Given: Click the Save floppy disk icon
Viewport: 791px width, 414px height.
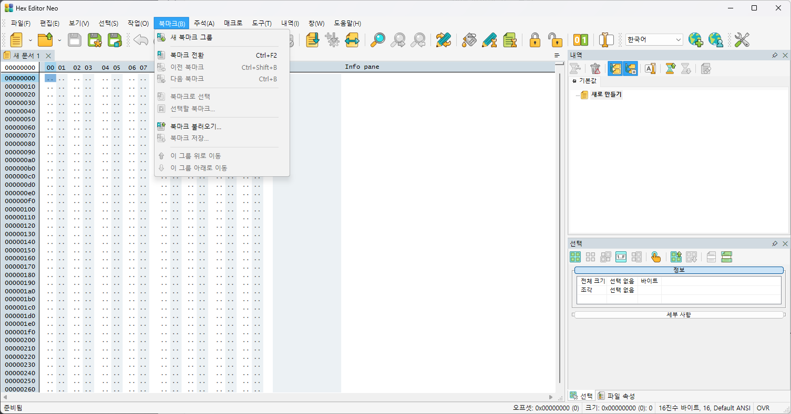Looking at the screenshot, I should (x=75, y=40).
